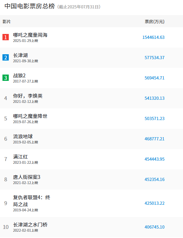This screenshot has width=183, height=238.
Task: Open film 满江红
Action: point(20,157)
